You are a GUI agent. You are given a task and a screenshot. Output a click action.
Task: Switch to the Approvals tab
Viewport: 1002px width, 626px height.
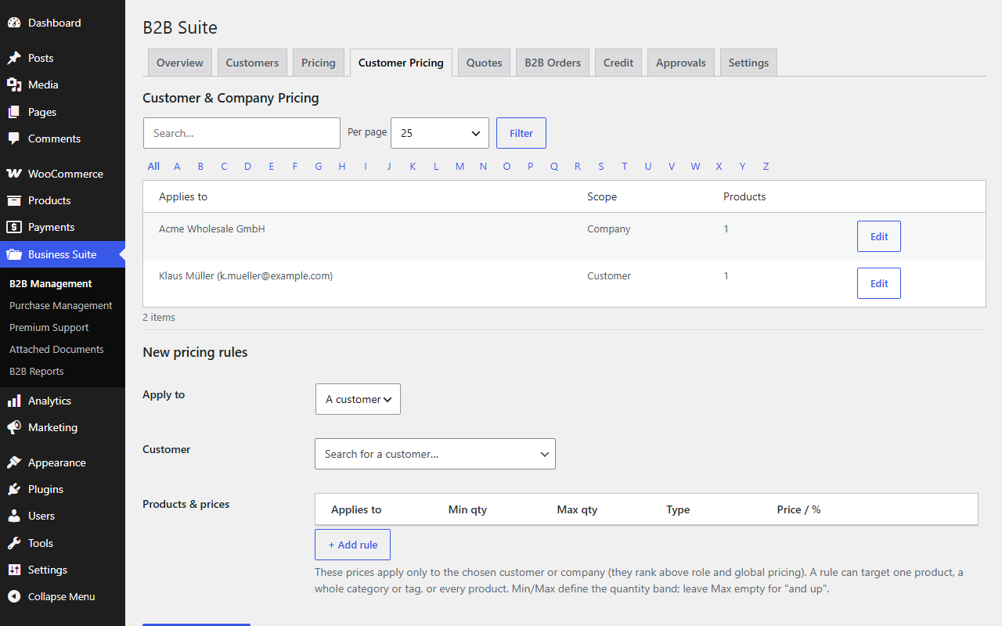click(x=681, y=63)
